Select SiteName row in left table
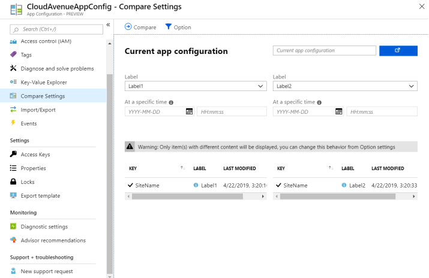This screenshot has height=278, width=429. coord(196,185)
